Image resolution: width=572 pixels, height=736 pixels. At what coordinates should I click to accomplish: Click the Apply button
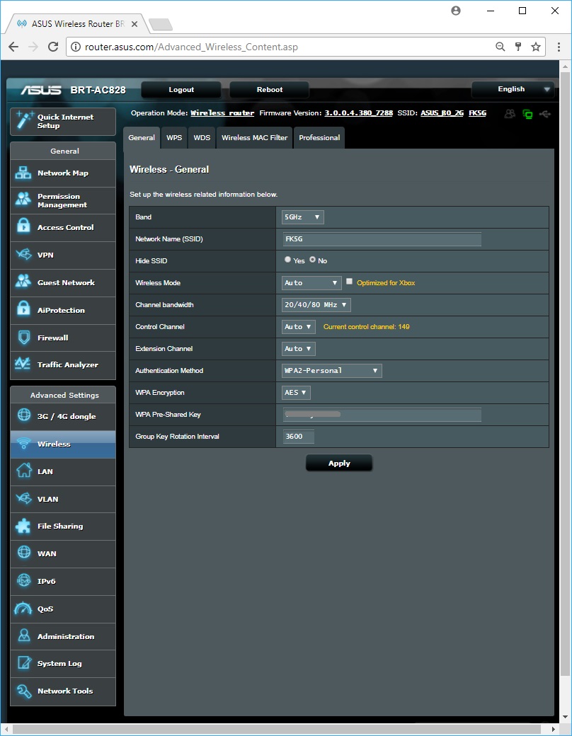(339, 464)
